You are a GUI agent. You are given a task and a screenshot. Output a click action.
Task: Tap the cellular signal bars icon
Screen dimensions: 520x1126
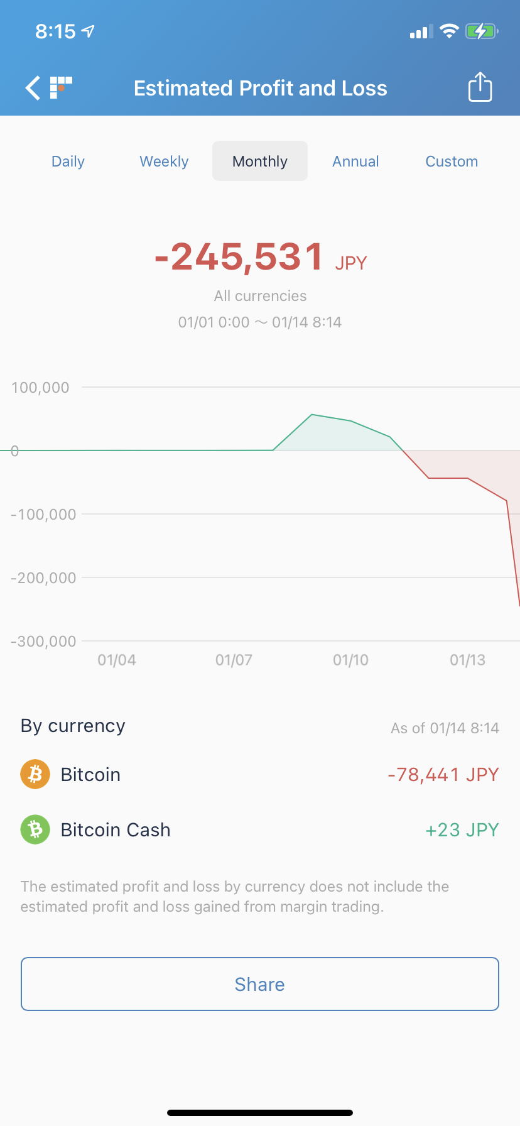421,31
